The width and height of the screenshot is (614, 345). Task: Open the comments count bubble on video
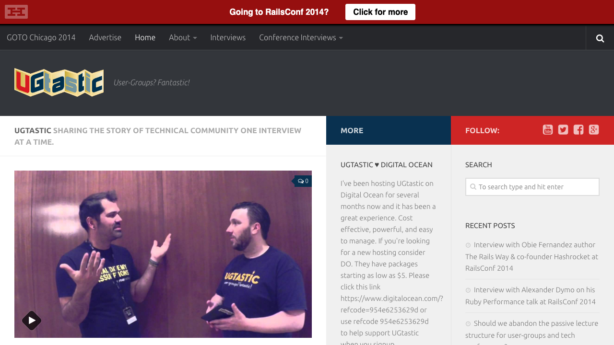coord(303,181)
